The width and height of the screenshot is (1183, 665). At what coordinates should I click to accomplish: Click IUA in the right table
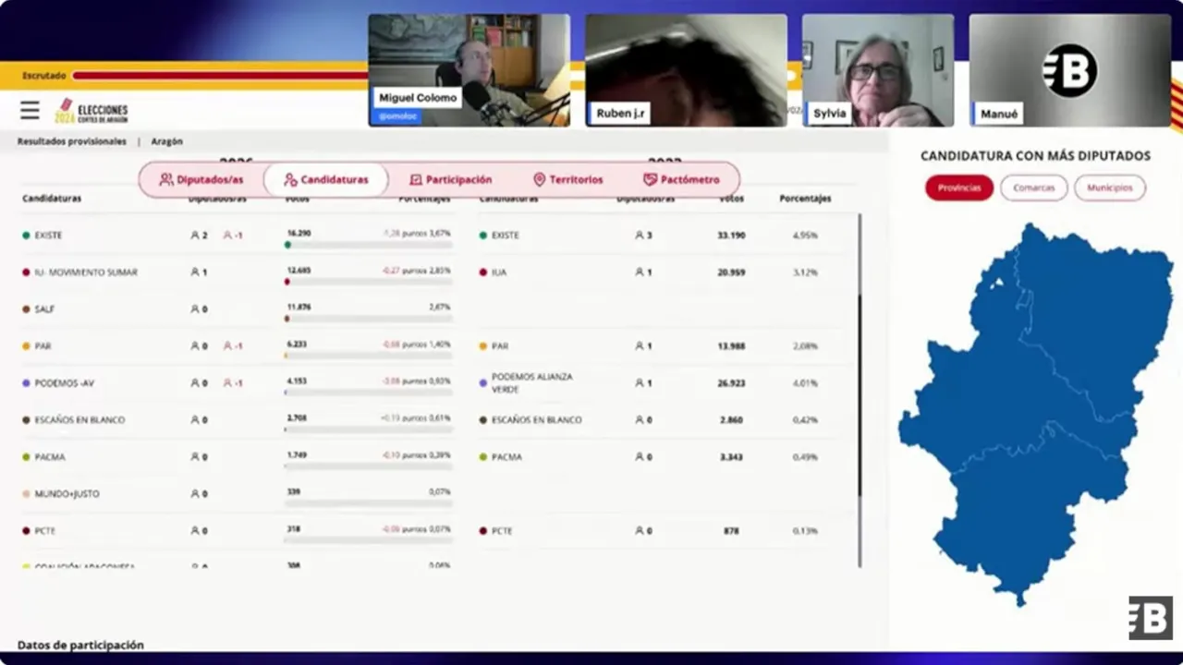tap(499, 272)
